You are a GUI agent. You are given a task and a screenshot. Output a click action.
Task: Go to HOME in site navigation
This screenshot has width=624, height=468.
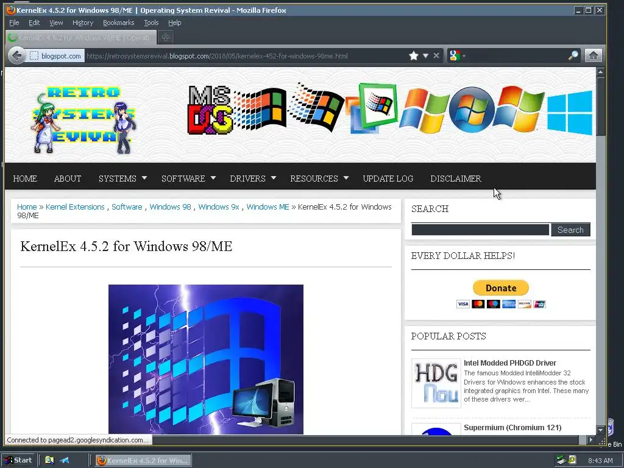coord(24,179)
